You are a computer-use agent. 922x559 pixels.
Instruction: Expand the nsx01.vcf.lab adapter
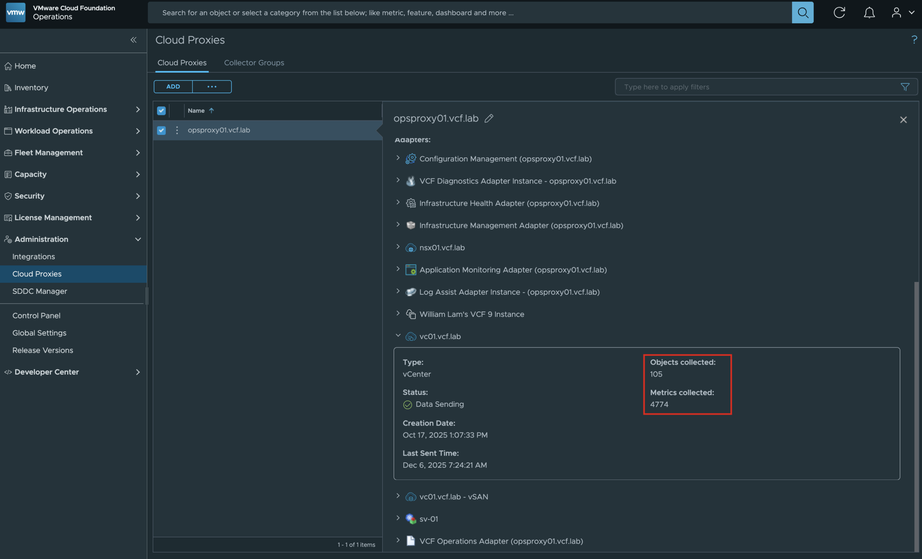point(398,247)
